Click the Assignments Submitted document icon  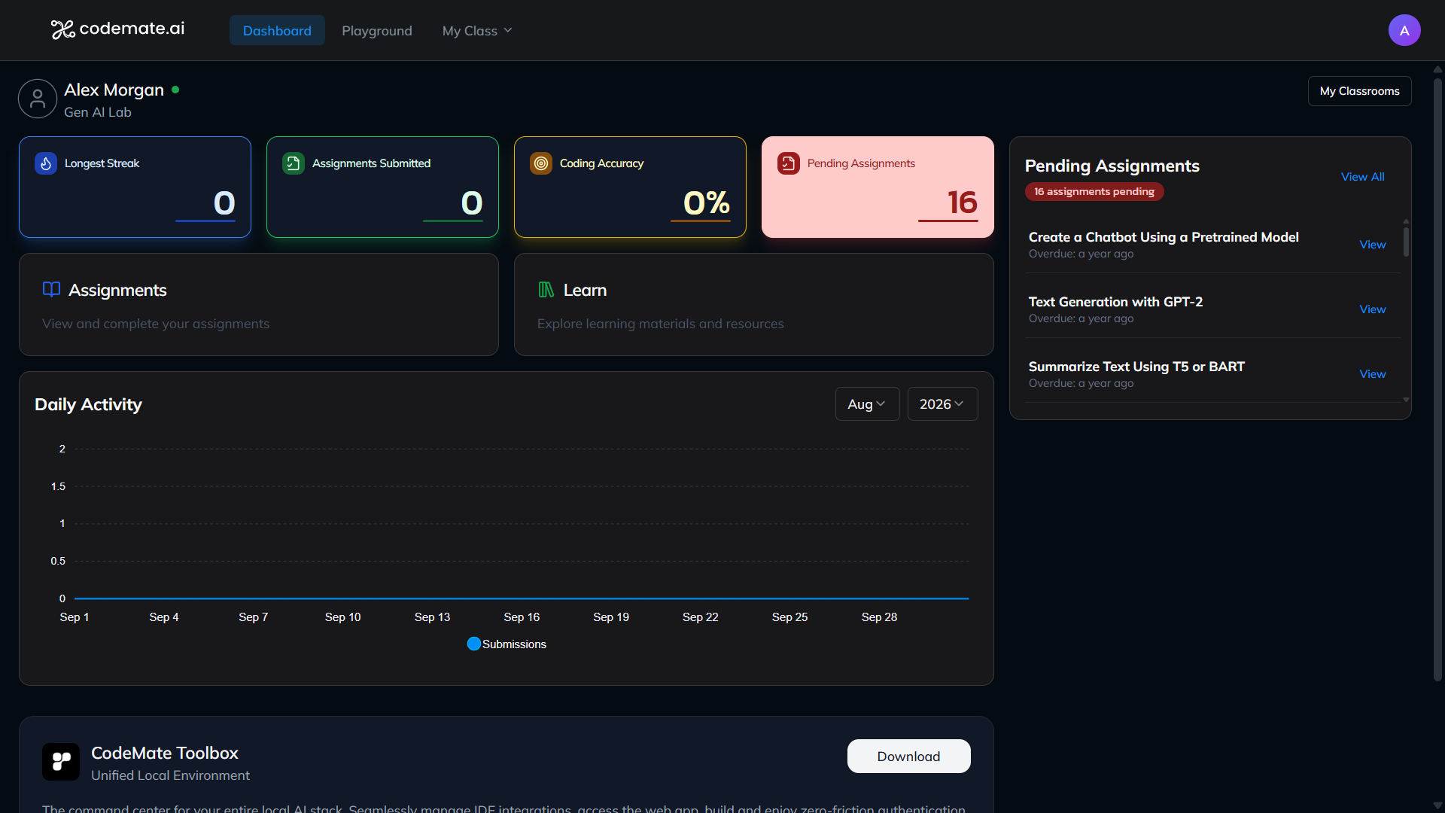(x=294, y=163)
